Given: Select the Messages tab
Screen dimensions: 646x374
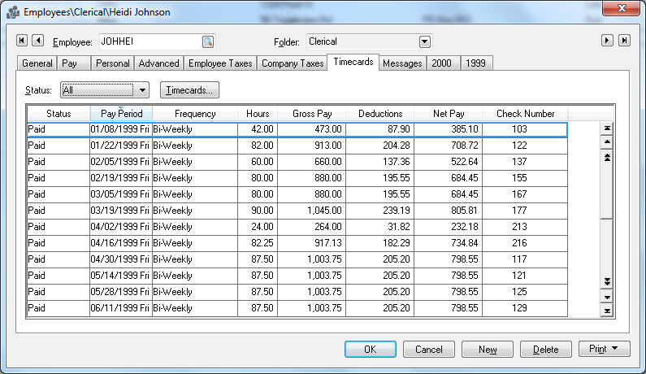Looking at the screenshot, I should pos(402,63).
